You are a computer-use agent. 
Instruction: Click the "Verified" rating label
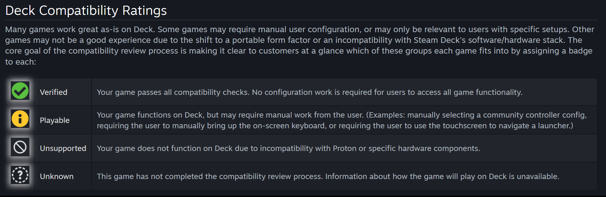53,92
